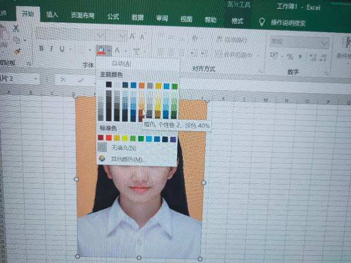
Task: Toggle Bold formatting (B)
Action: pos(41,48)
